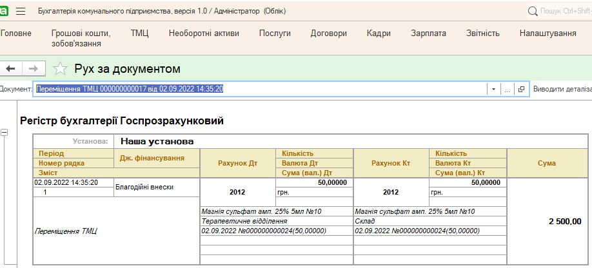Click the ellipsis select button in Document field
This screenshot has width=592, height=268.
(508, 90)
